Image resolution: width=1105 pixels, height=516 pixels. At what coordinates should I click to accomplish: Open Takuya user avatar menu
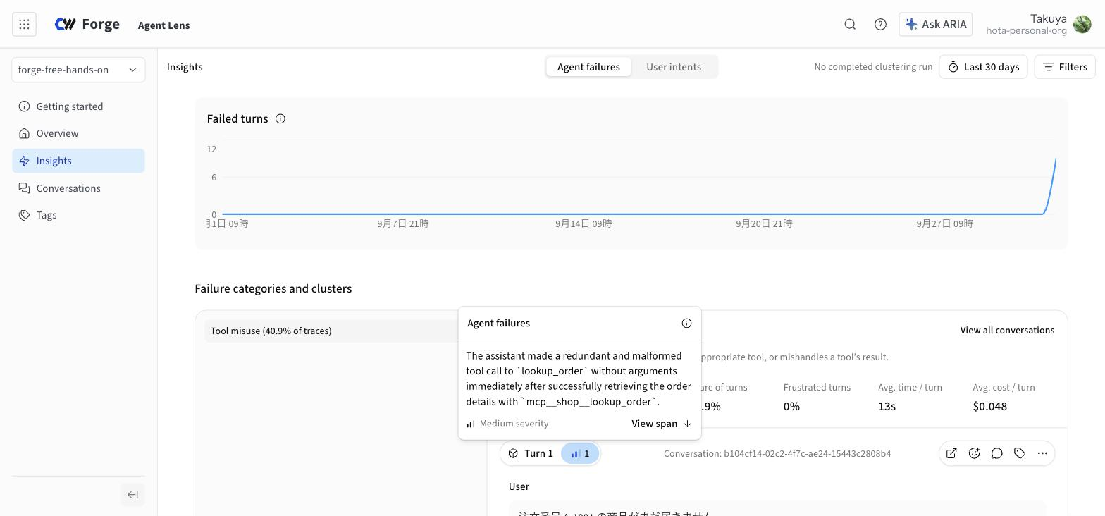1082,24
